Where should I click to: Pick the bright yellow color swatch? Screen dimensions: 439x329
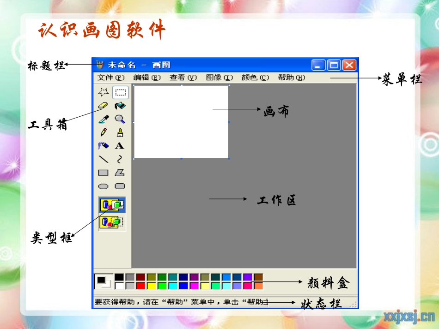[x=152, y=286]
